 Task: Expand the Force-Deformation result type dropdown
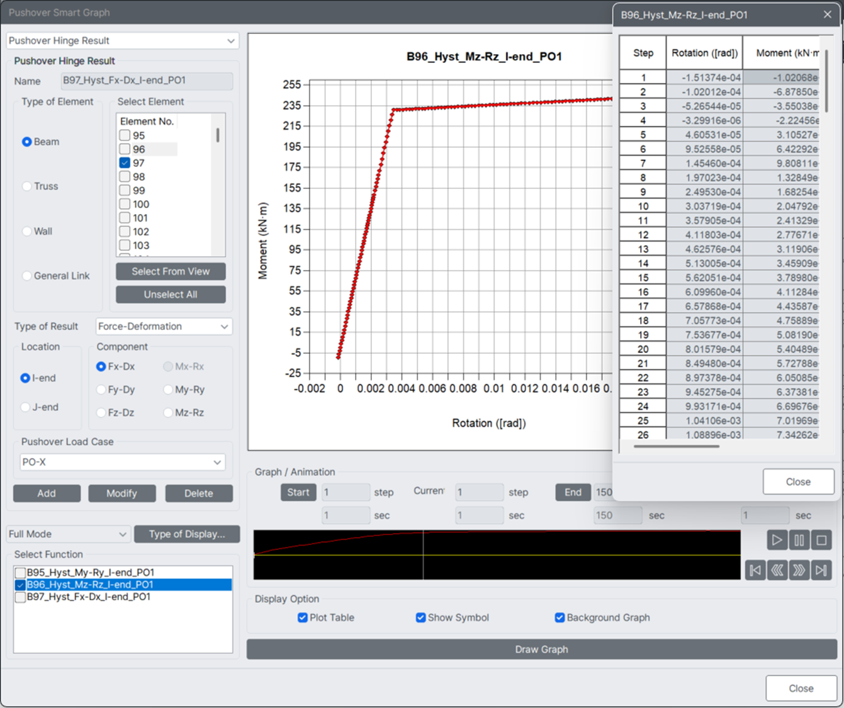[x=164, y=326]
